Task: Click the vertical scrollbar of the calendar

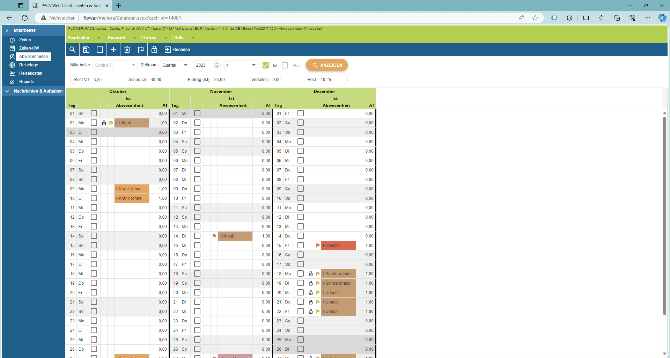Action: click(x=664, y=215)
